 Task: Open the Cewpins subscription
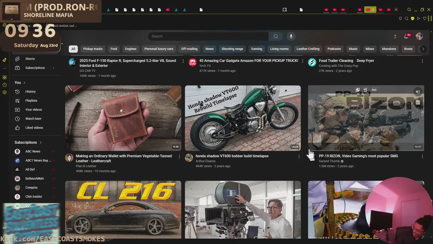tap(31, 187)
